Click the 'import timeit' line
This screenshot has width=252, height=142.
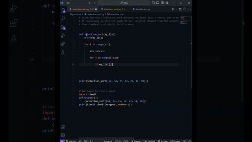[x=87, y=94]
